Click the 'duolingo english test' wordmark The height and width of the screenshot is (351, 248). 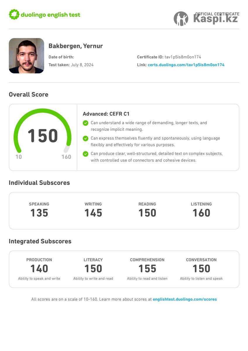(x=50, y=15)
